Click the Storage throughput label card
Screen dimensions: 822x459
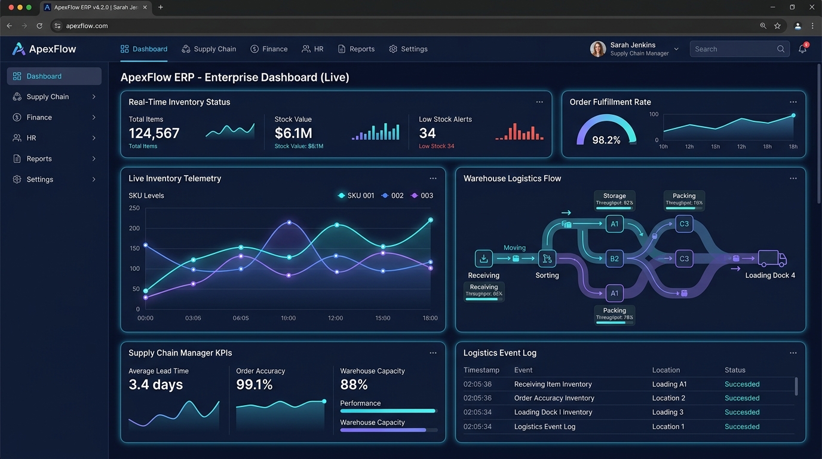(614, 201)
